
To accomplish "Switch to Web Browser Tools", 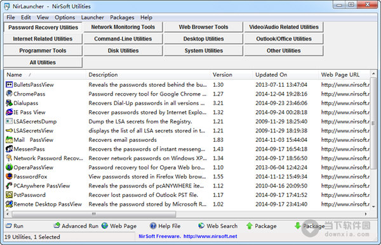I will click(203, 27).
